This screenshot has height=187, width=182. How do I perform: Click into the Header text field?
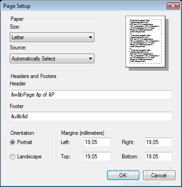tap(91, 95)
